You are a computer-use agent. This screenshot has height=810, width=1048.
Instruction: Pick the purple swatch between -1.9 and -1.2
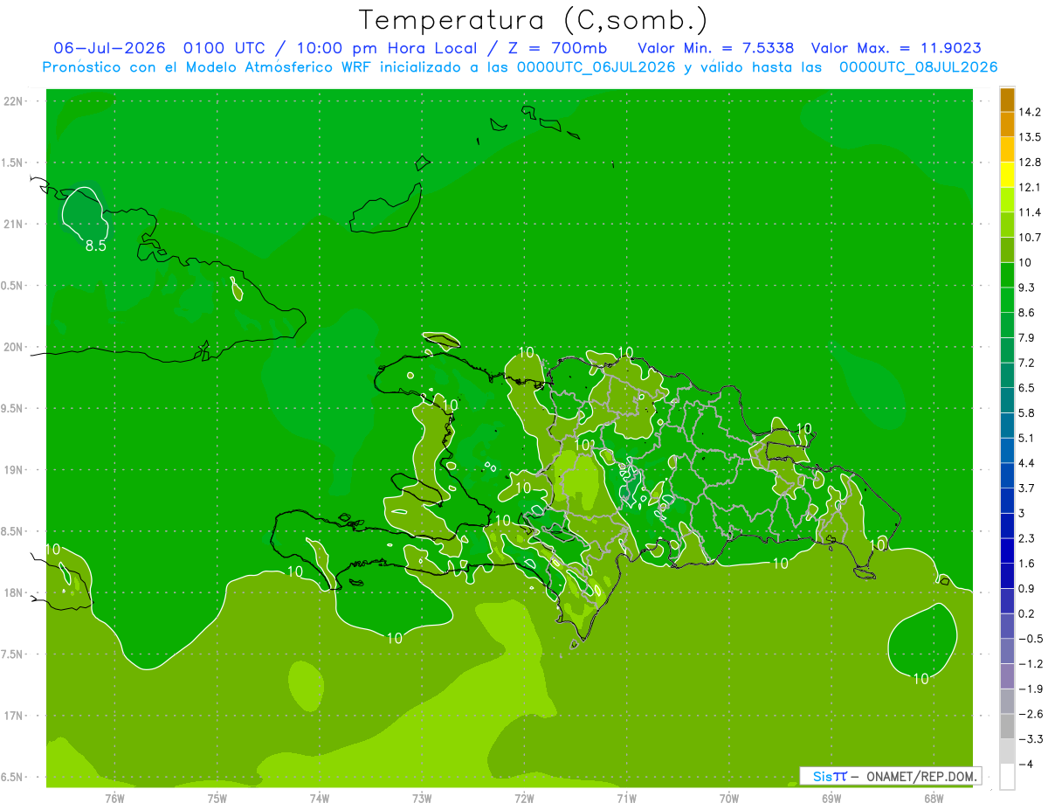coord(1007,676)
